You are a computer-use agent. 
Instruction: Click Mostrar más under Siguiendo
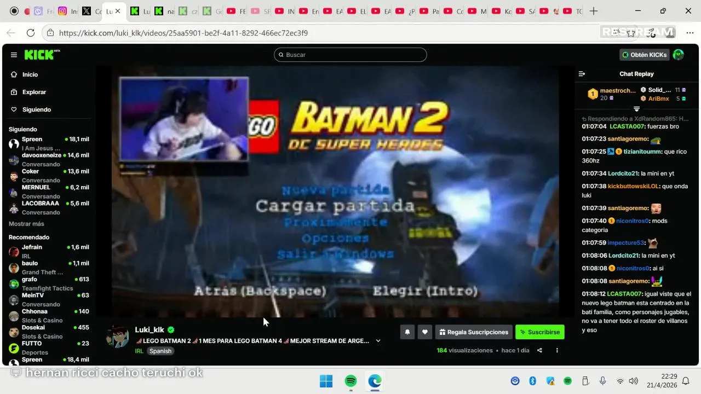26,224
